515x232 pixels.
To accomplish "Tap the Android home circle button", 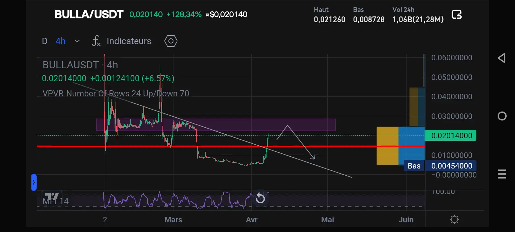I will [x=502, y=116].
